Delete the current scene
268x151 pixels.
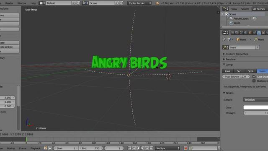pyautogui.click(x=121, y=3)
